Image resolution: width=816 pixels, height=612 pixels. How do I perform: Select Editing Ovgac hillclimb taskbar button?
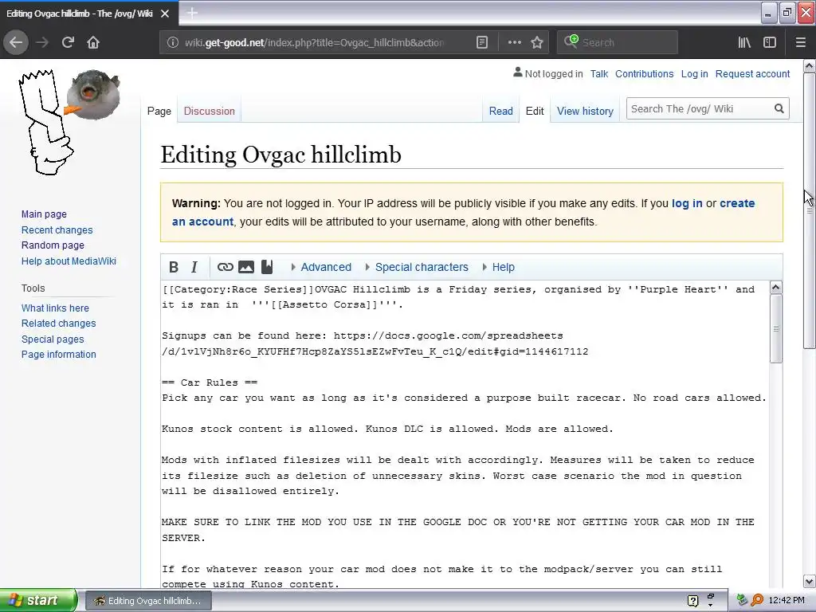click(148, 601)
